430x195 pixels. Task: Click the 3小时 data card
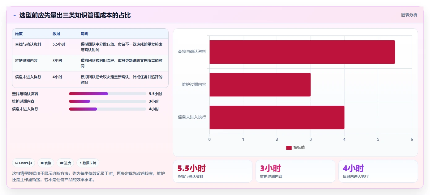click(295, 171)
